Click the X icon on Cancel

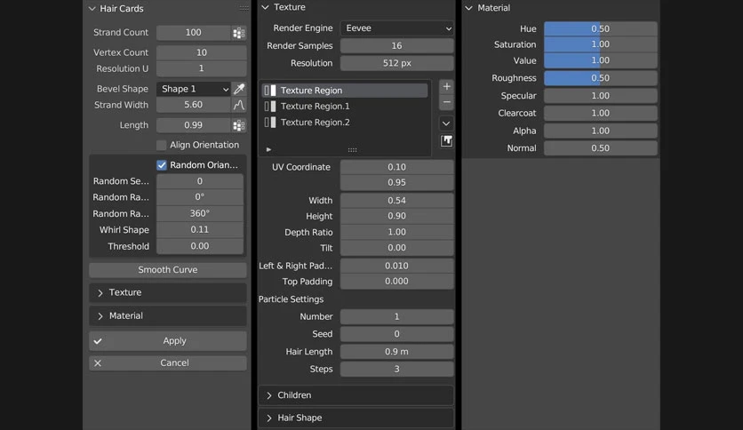click(x=98, y=363)
